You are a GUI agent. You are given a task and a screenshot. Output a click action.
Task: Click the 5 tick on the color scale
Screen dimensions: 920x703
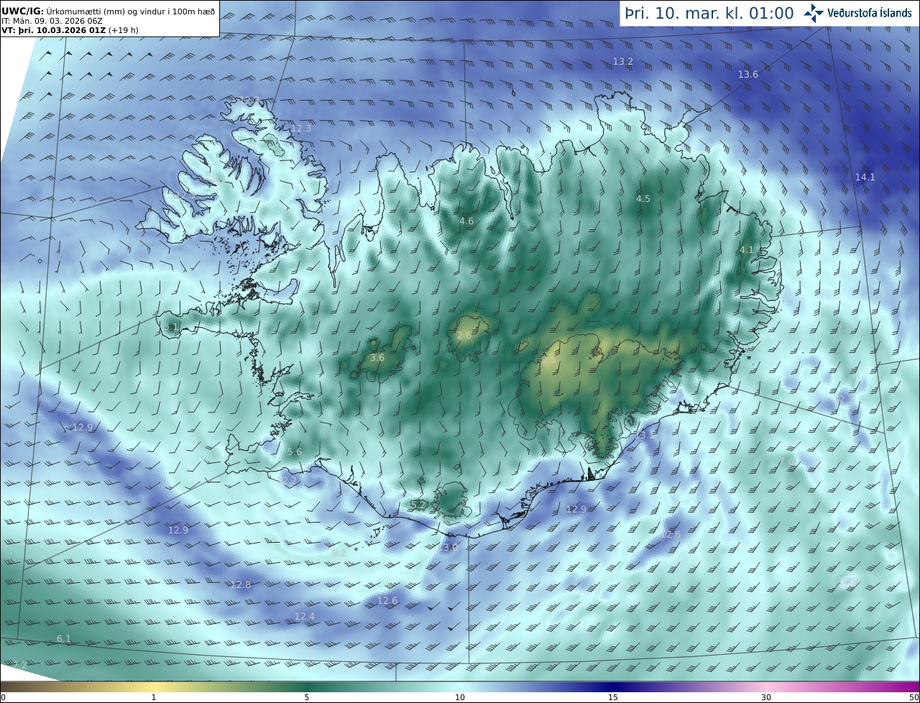coord(307,697)
